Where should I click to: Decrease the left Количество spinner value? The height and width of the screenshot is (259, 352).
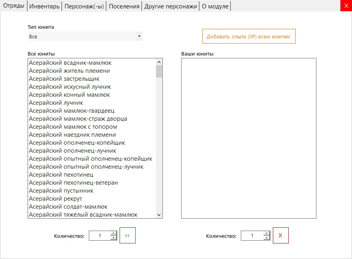[x=113, y=238]
